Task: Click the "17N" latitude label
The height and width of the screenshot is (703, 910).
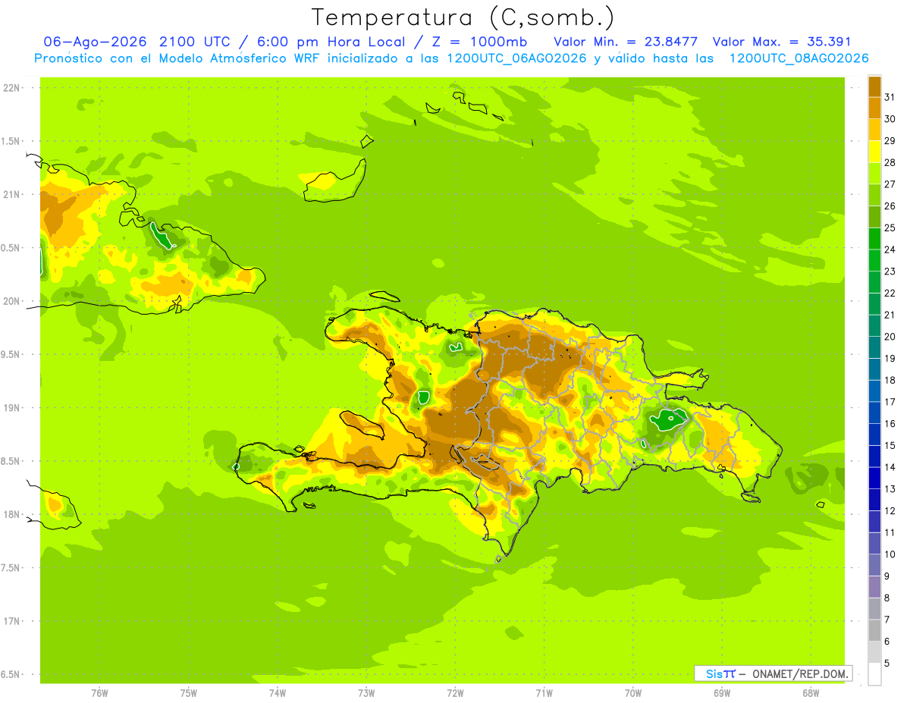Action: click(x=11, y=621)
